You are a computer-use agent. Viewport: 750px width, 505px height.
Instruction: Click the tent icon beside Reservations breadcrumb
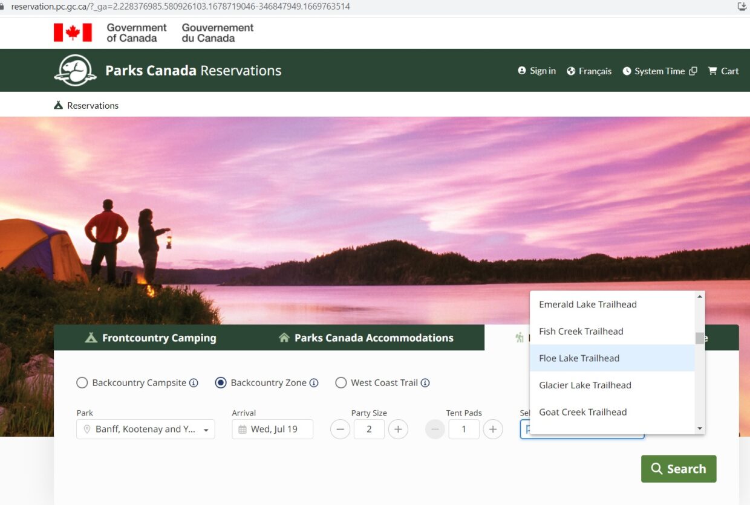pos(57,105)
